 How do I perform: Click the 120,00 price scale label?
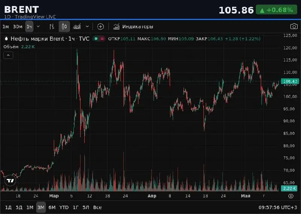tap(290, 48)
